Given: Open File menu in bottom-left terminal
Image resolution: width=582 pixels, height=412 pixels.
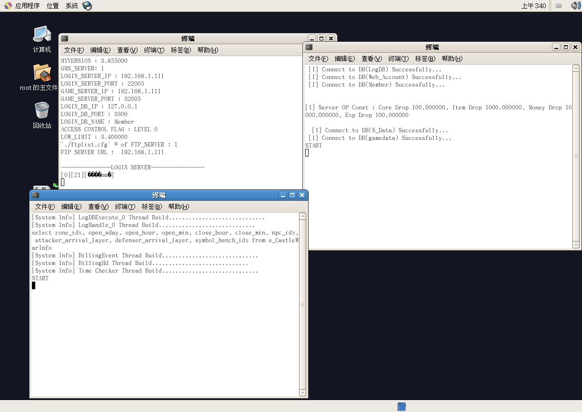Looking at the screenshot, I should tap(45, 206).
